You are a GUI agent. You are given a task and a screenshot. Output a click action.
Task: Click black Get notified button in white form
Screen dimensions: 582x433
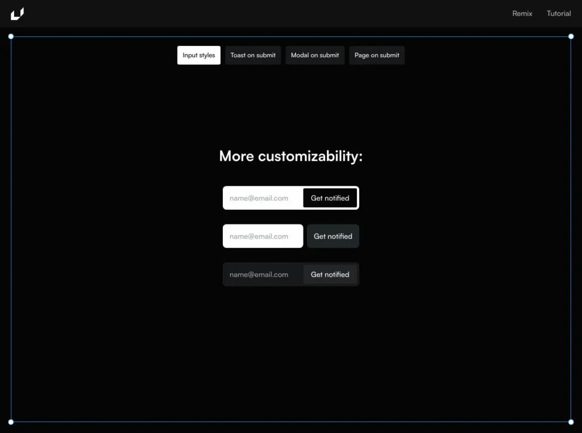coord(330,198)
